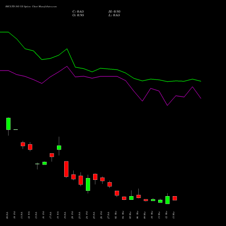Click the red candle above 06 Mar

tap(139, 196)
